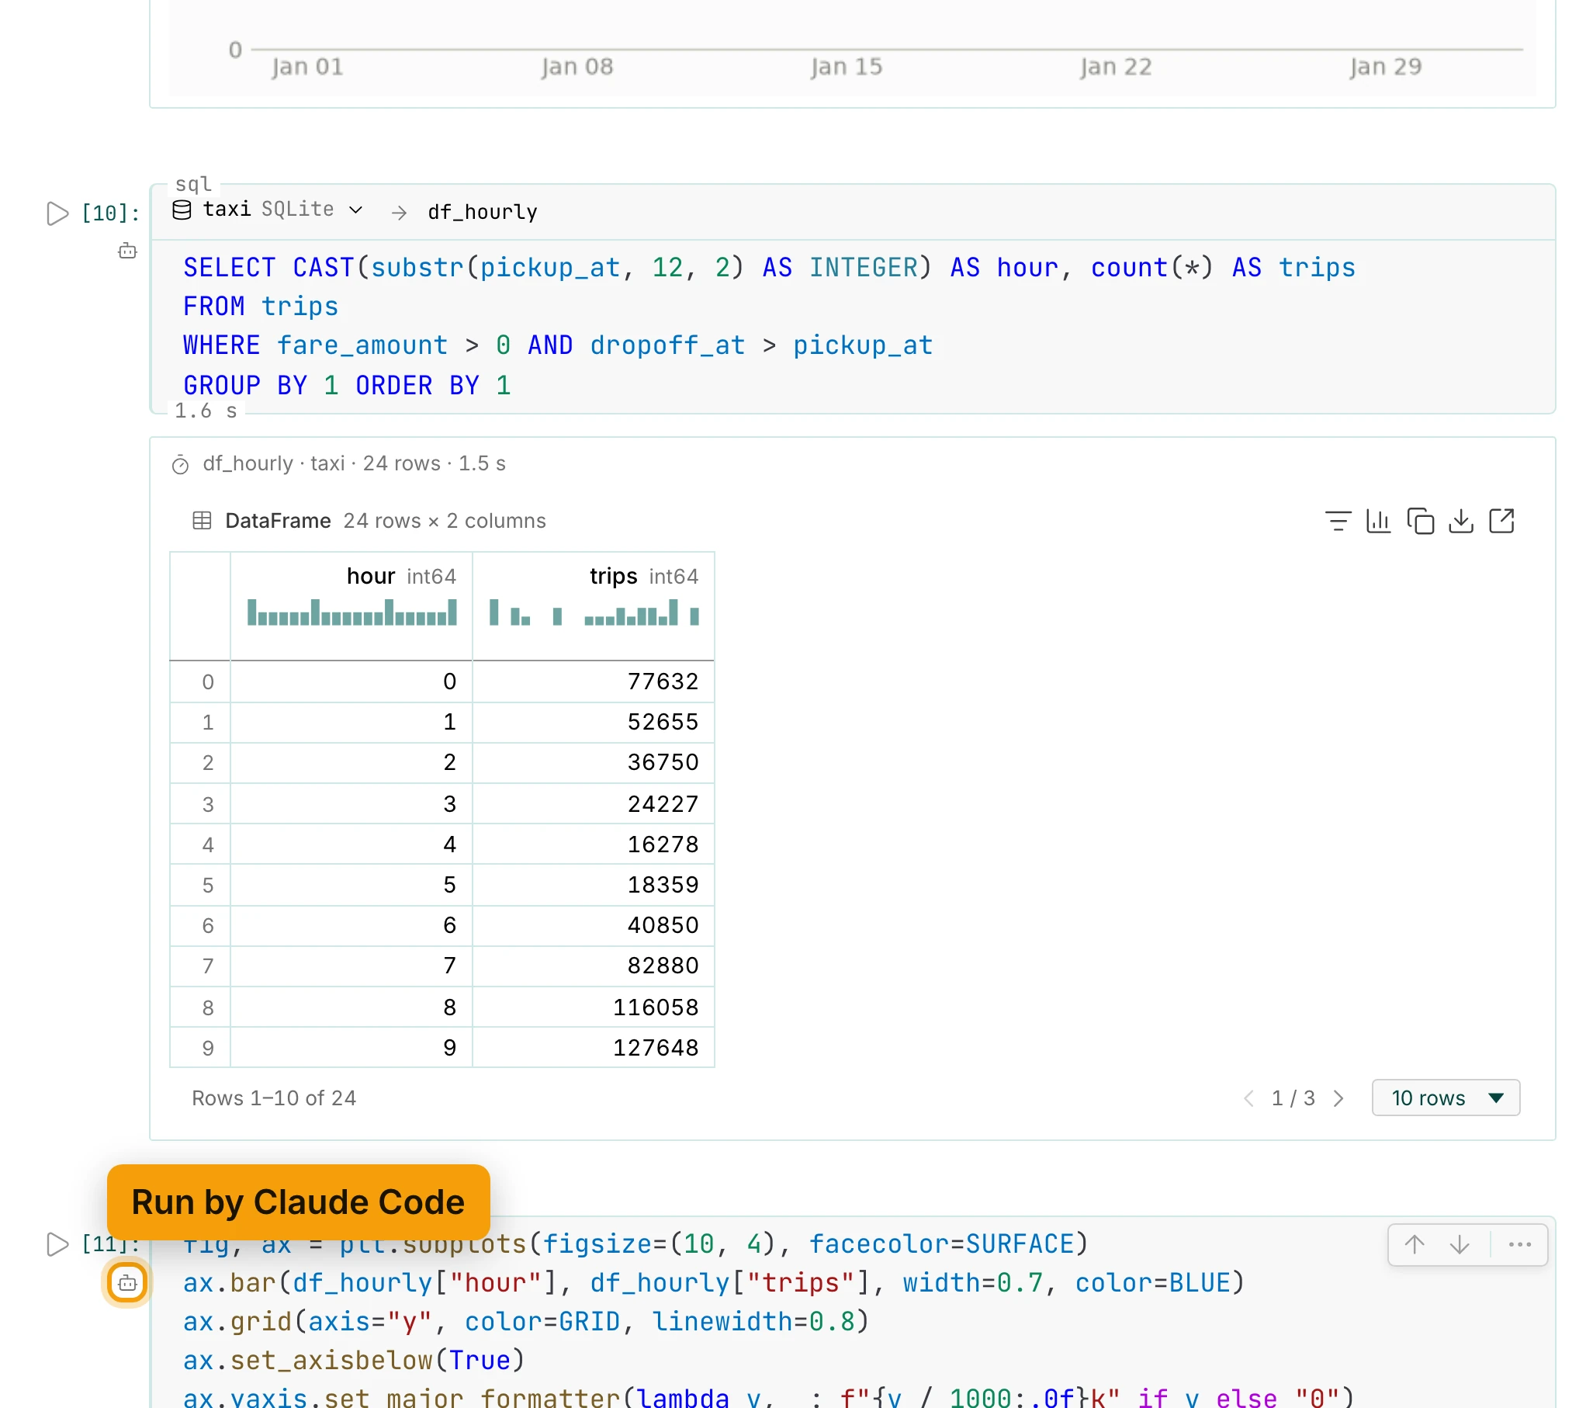This screenshot has width=1586, height=1408.
Task: Click the highlighted robot icon beside cell 11
Action: coord(127,1282)
